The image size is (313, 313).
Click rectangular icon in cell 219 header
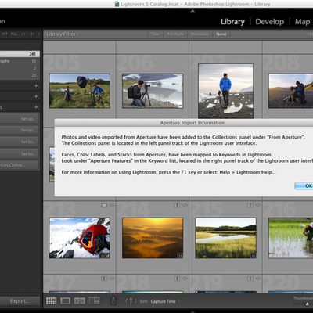point(250,279)
